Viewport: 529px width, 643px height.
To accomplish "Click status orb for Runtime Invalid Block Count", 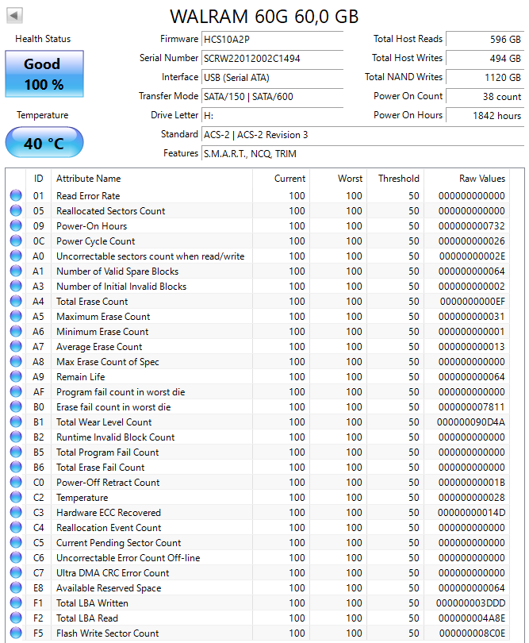I will (x=16, y=437).
